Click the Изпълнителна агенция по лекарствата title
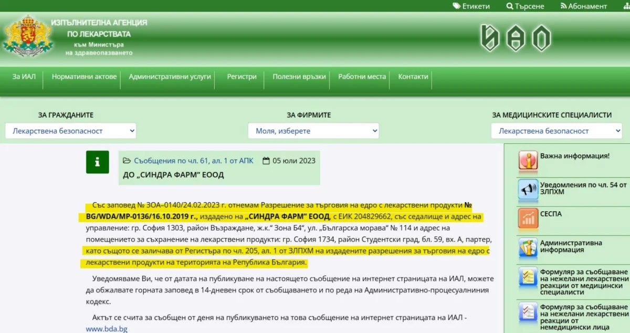630x333 pixels. pos(99,28)
